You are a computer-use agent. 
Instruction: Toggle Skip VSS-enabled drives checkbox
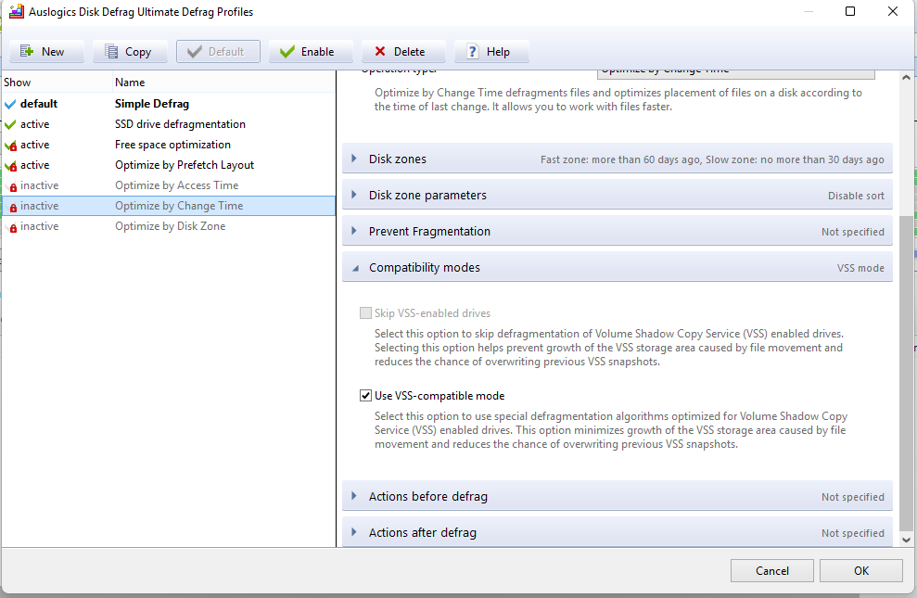(365, 313)
